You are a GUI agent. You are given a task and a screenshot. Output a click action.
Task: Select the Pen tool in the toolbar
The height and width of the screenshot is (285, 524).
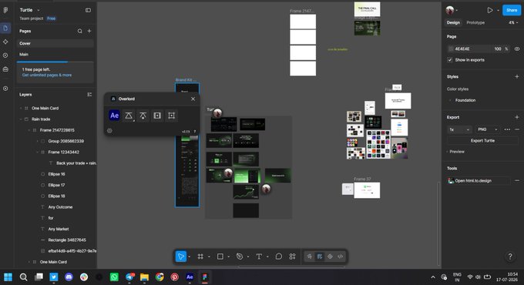coord(240,256)
